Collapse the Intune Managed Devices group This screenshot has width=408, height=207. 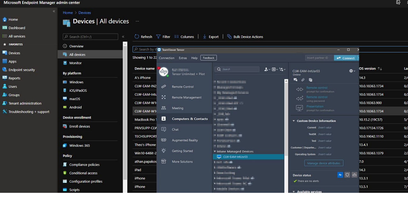(x=215, y=151)
